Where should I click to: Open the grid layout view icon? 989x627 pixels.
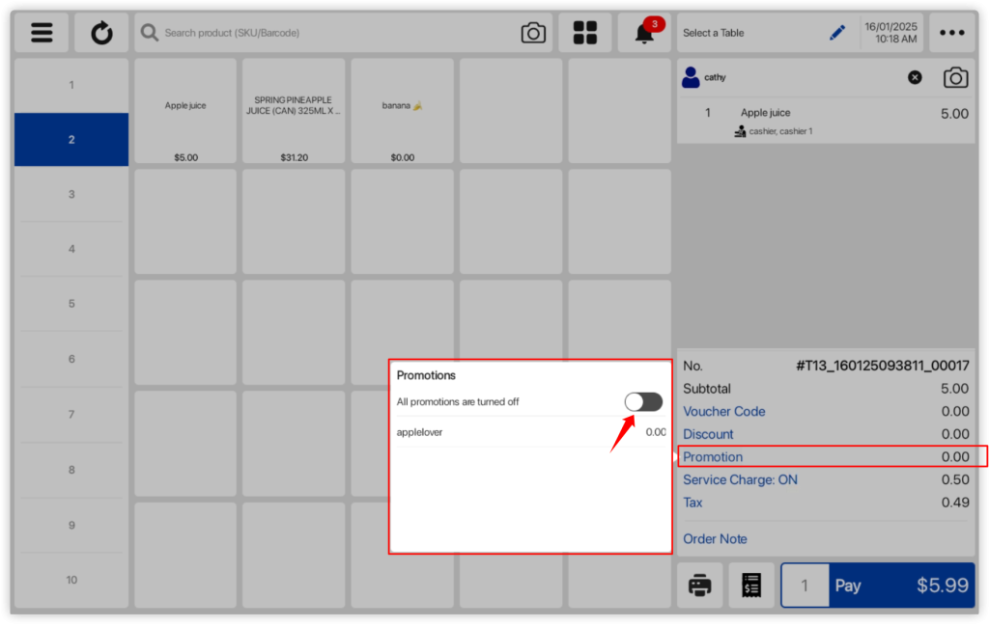coord(585,33)
